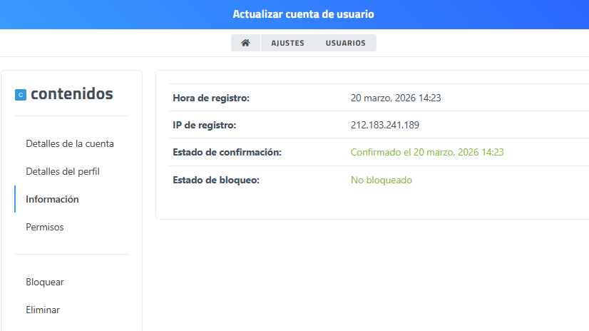Click the IP address 212.183.241.189
Image resolution: width=589 pixels, height=331 pixels.
pos(384,125)
